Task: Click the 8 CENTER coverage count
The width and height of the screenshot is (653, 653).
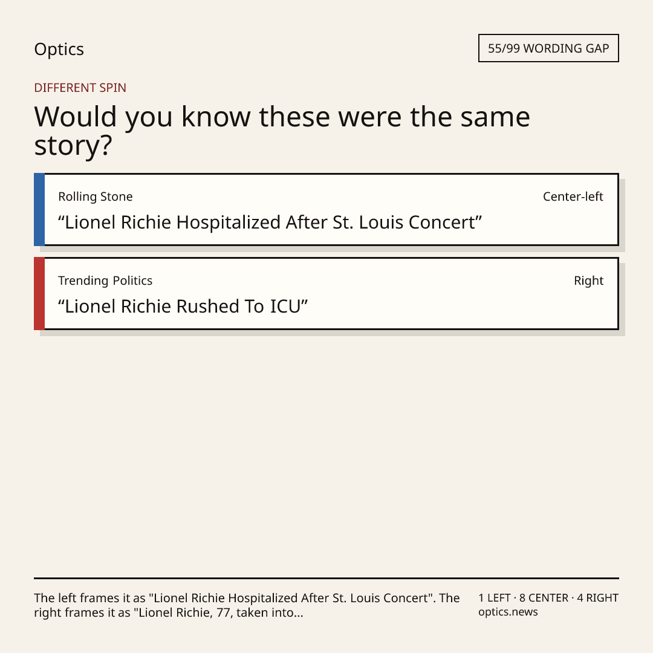Action: click(544, 598)
